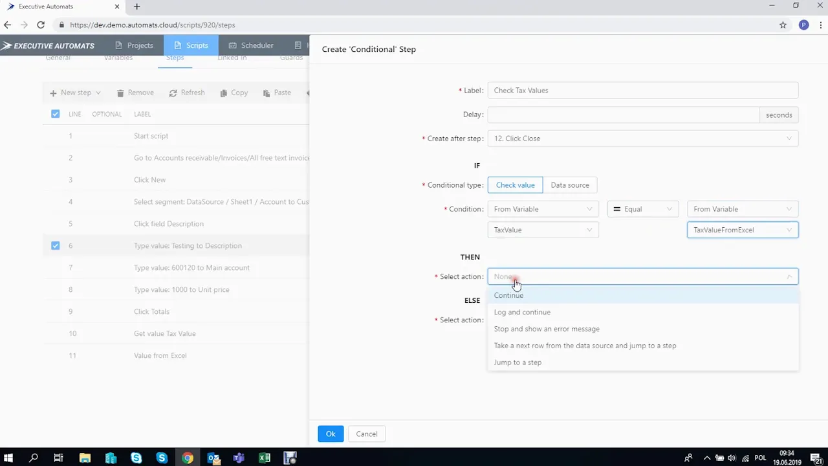Click the New step plus icon
This screenshot has width=828, height=466.
click(x=53, y=93)
